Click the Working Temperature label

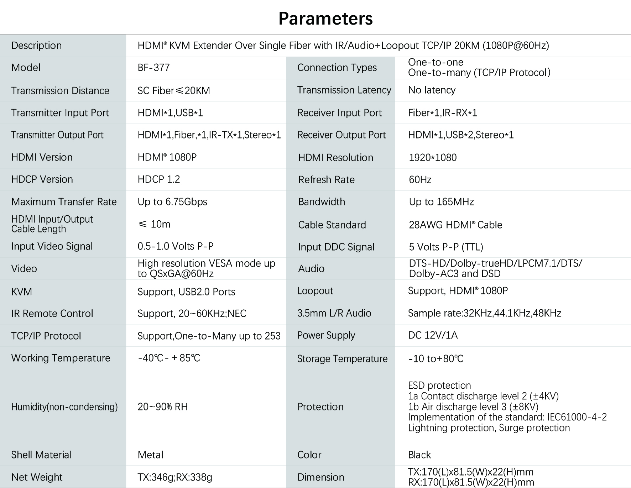coord(61,358)
